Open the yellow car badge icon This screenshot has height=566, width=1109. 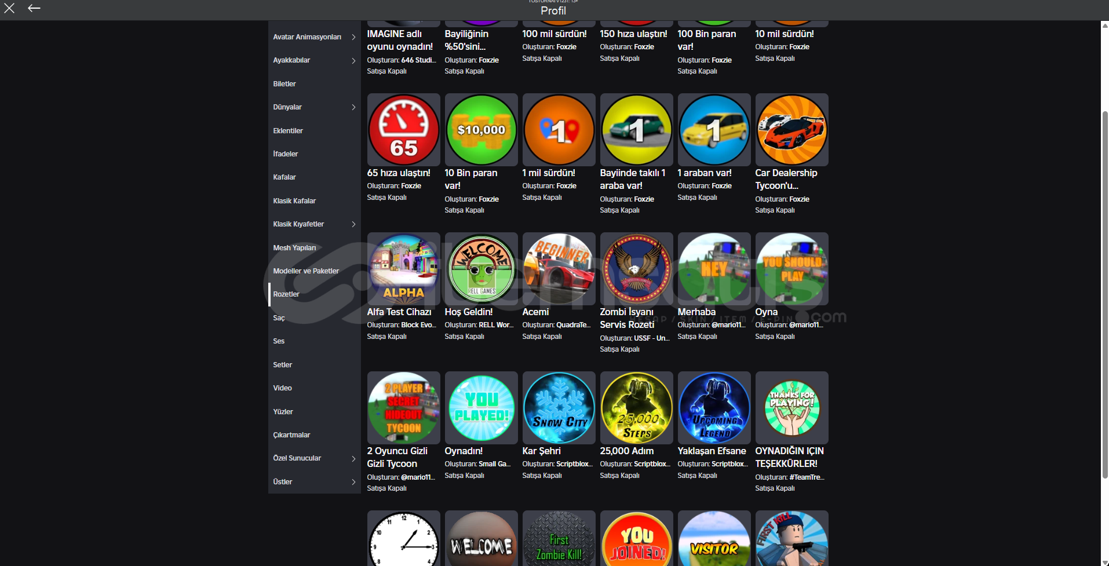pos(714,130)
